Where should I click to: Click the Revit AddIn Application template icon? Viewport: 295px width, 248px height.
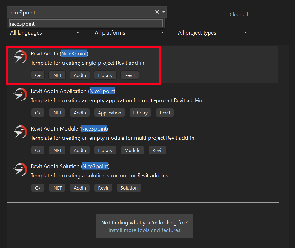pyautogui.click(x=20, y=94)
